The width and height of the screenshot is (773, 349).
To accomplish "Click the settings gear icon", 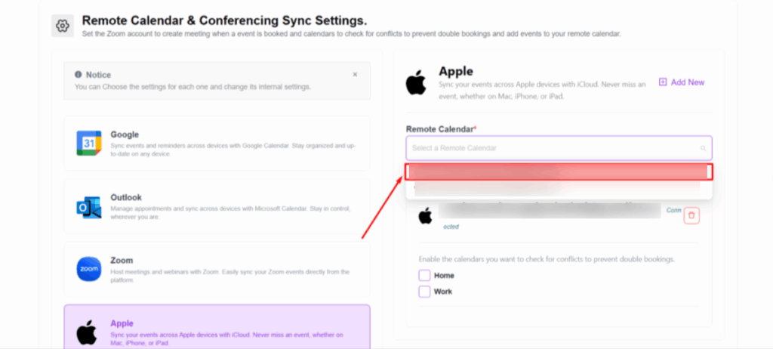I will (x=63, y=26).
